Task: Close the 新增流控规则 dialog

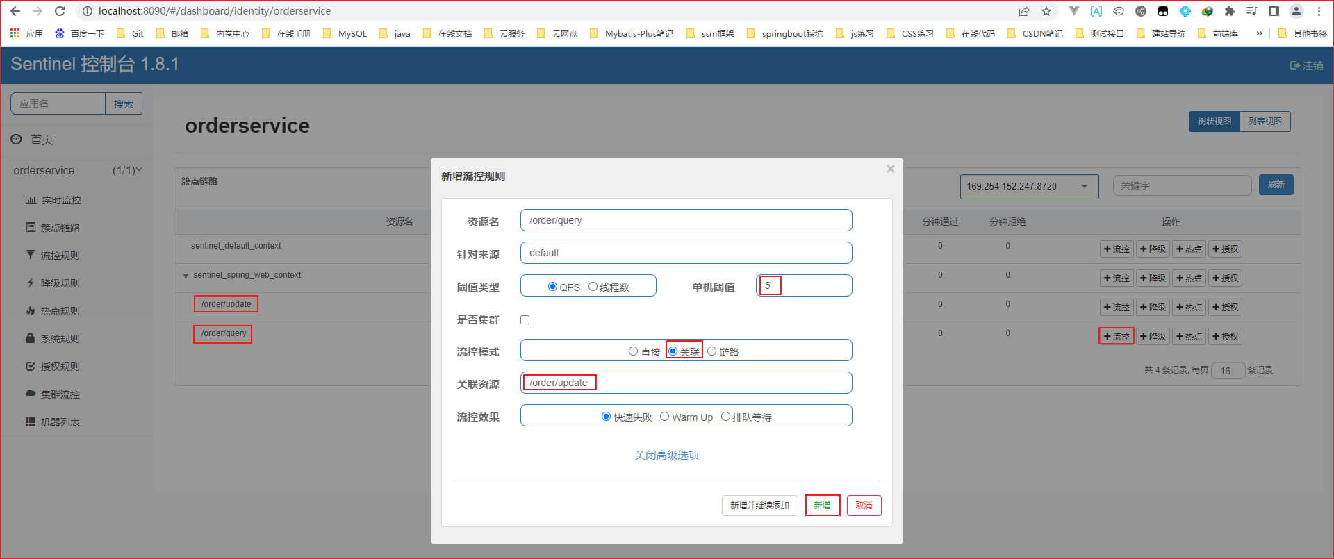Action: (x=891, y=169)
